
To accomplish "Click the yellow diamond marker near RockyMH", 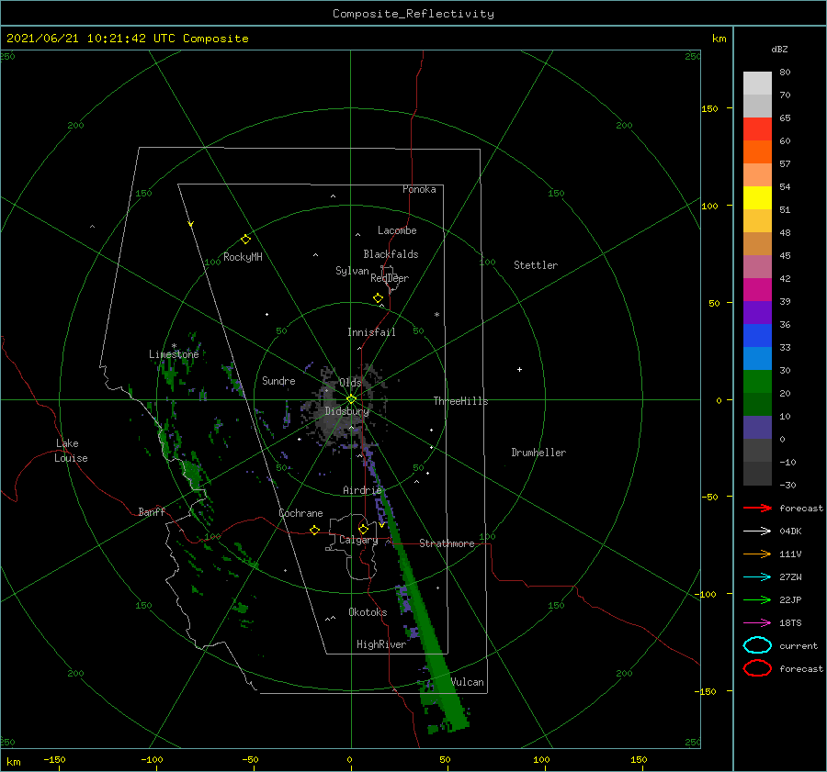I will click(x=245, y=240).
